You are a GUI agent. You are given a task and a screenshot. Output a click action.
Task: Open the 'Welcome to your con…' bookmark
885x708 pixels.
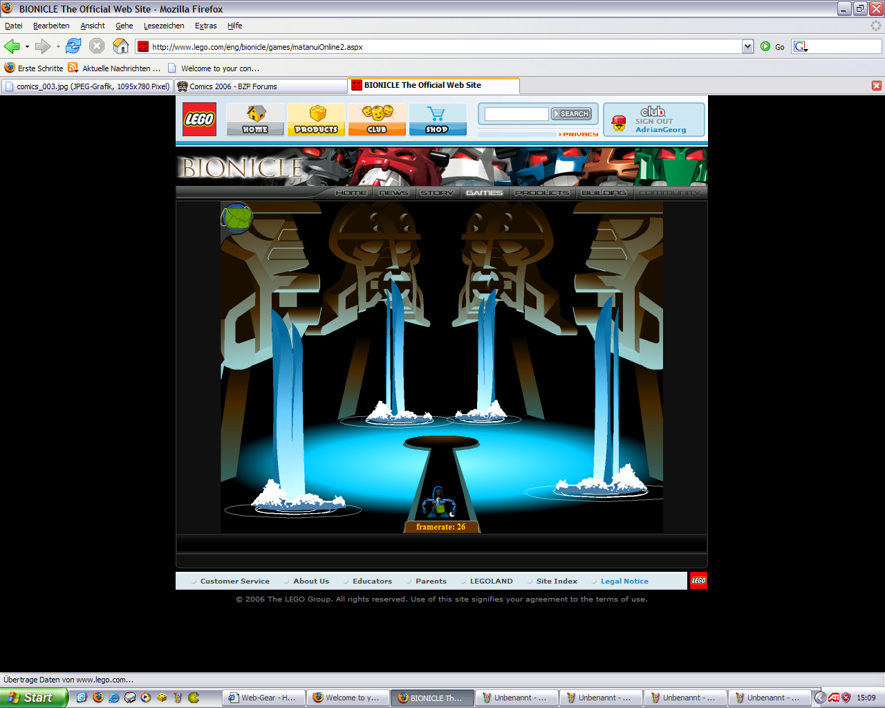coord(214,68)
